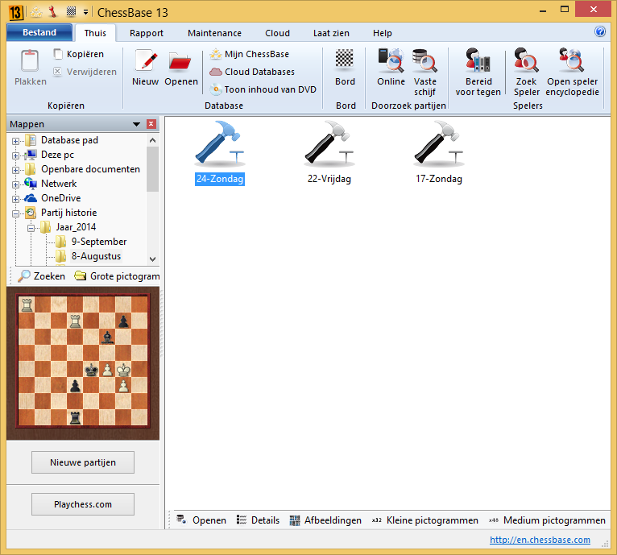Select the 24-Zondag hammer icon
This screenshot has height=555, width=617.
pos(220,143)
